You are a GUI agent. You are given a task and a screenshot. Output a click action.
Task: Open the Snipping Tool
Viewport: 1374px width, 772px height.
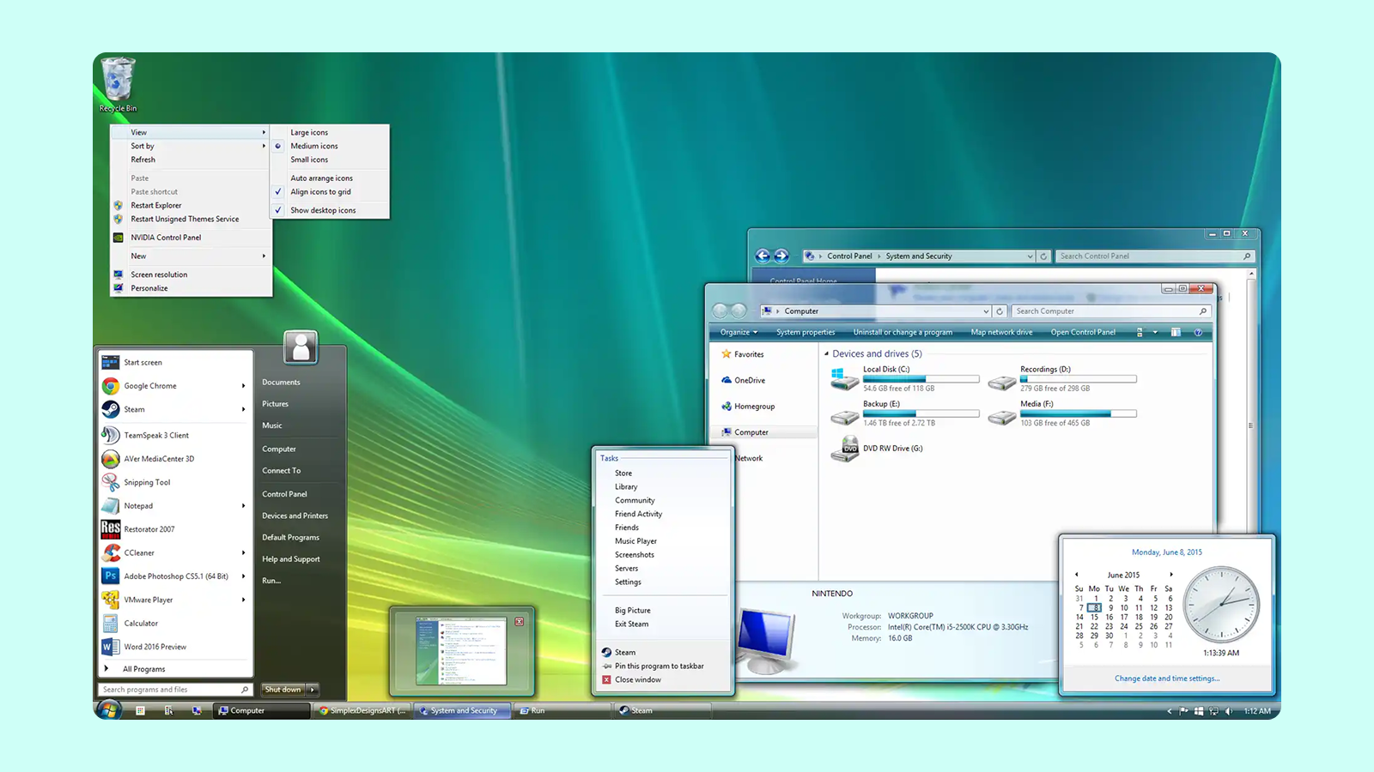point(149,482)
